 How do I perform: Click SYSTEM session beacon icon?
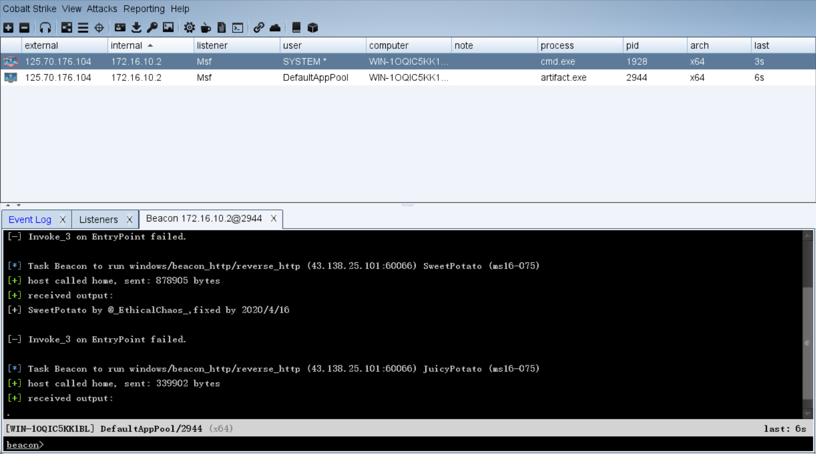[11, 61]
